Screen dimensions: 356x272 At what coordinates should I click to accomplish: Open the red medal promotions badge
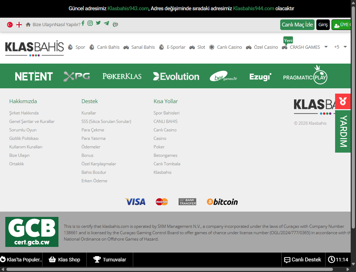pos(343,101)
